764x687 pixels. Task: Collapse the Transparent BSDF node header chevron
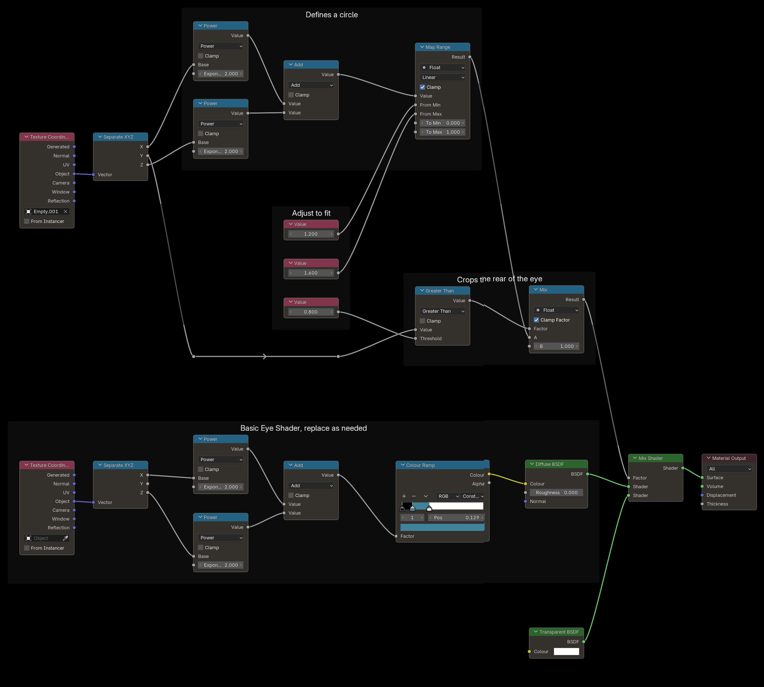536,632
